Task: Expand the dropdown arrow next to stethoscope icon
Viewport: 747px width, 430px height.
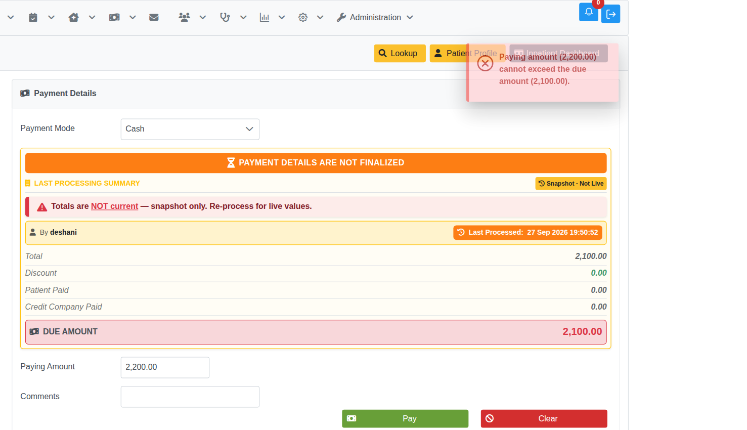Action: 243,17
